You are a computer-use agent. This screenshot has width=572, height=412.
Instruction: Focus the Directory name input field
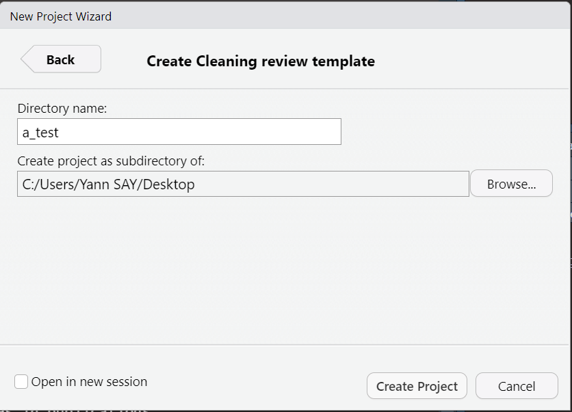click(179, 131)
